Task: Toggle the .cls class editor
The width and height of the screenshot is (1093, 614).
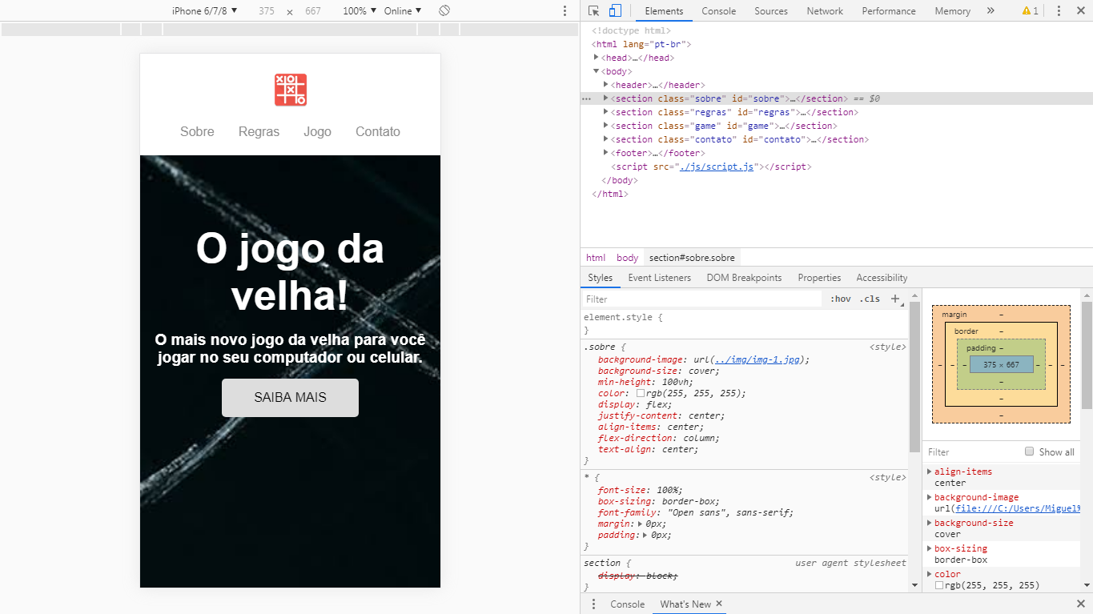Action: [x=870, y=299]
